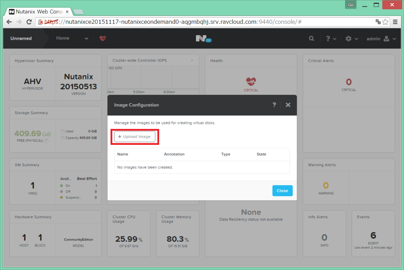Click the insecure HTTPS lock icon
The width and height of the screenshot is (404, 270).
pyautogui.click(x=41, y=22)
